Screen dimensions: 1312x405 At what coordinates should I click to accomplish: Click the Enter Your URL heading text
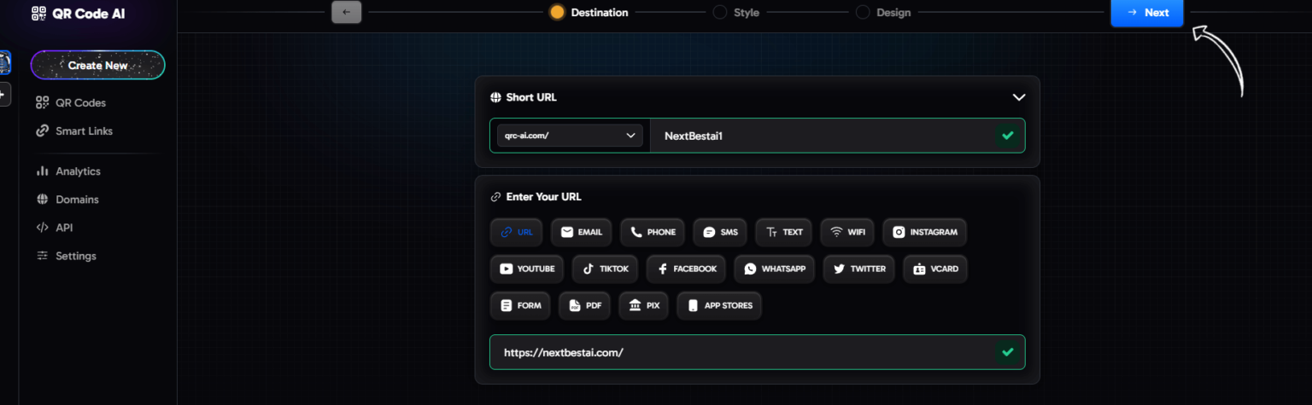tap(544, 197)
